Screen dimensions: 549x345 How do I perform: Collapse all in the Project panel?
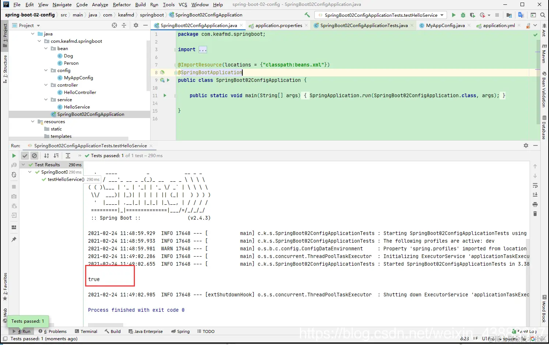124,25
